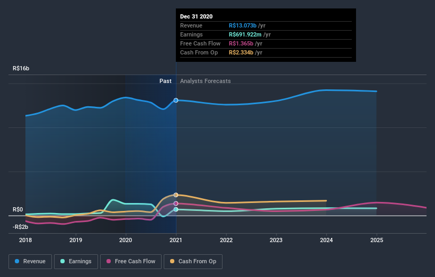The image size is (435, 277).
Task: Click the R$0 y-axis label
Action: tap(18, 209)
